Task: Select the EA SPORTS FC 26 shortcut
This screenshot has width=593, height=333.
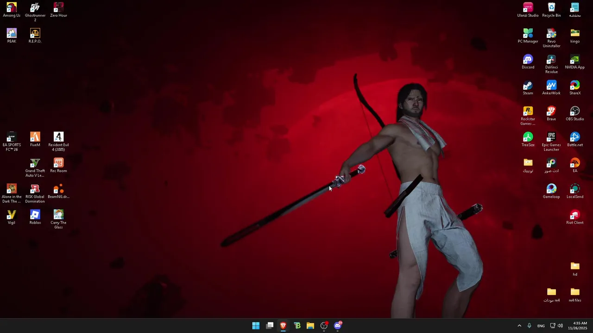Action: tap(12, 142)
